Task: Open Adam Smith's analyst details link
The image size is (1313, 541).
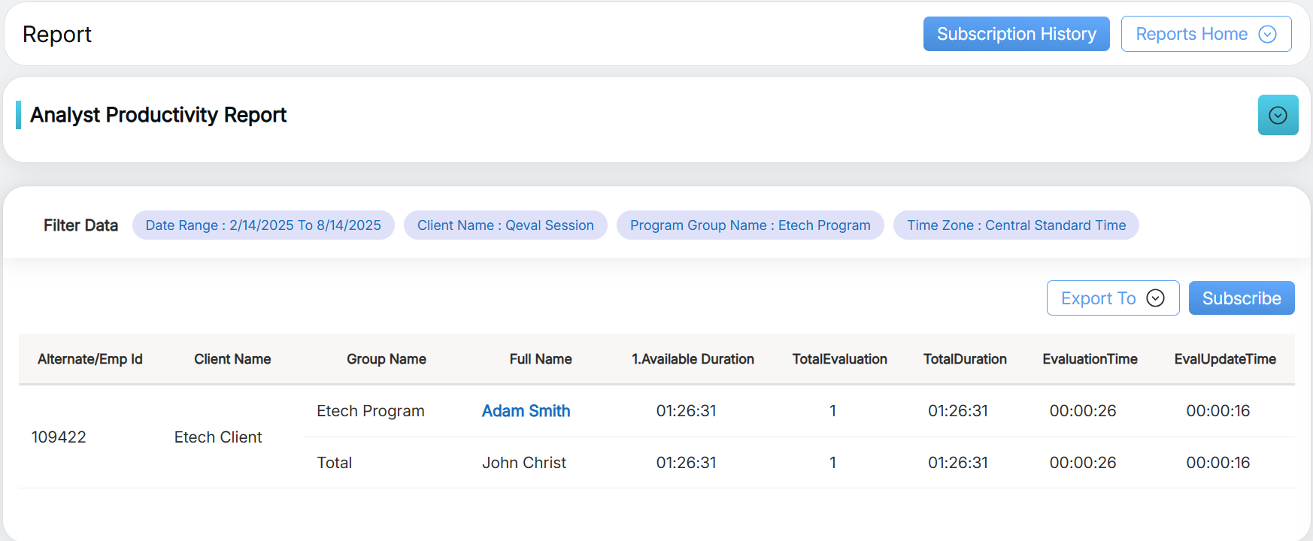Action: (x=526, y=411)
